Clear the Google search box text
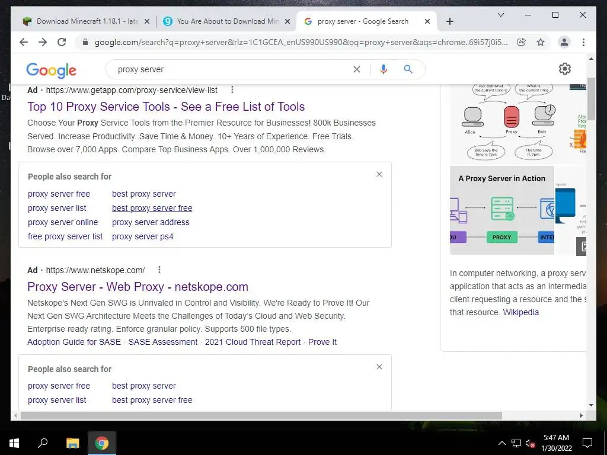The image size is (607, 455). [356, 69]
